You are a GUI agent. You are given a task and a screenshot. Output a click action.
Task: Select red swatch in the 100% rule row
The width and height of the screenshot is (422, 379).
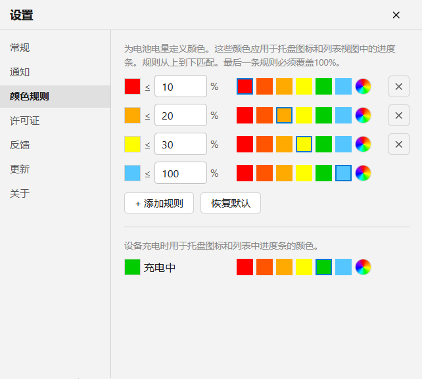pyautogui.click(x=245, y=173)
